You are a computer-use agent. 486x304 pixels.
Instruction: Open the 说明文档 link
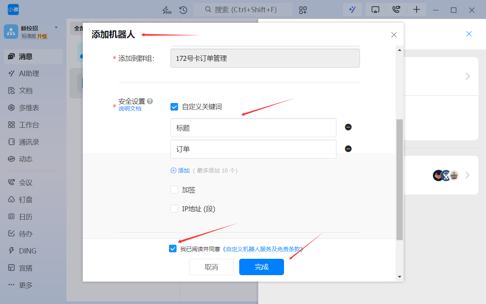[x=130, y=109]
